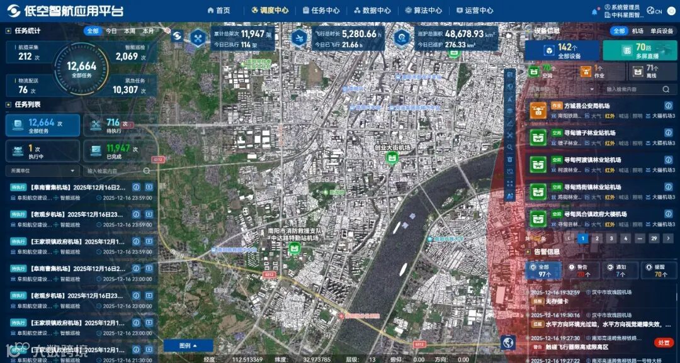Click the fullscreen icon on map toolbar
680x363 pixels.
pyautogui.click(x=509, y=184)
